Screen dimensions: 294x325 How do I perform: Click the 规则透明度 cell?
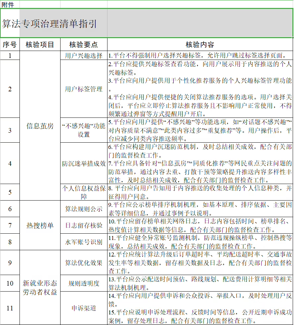[84, 283]
